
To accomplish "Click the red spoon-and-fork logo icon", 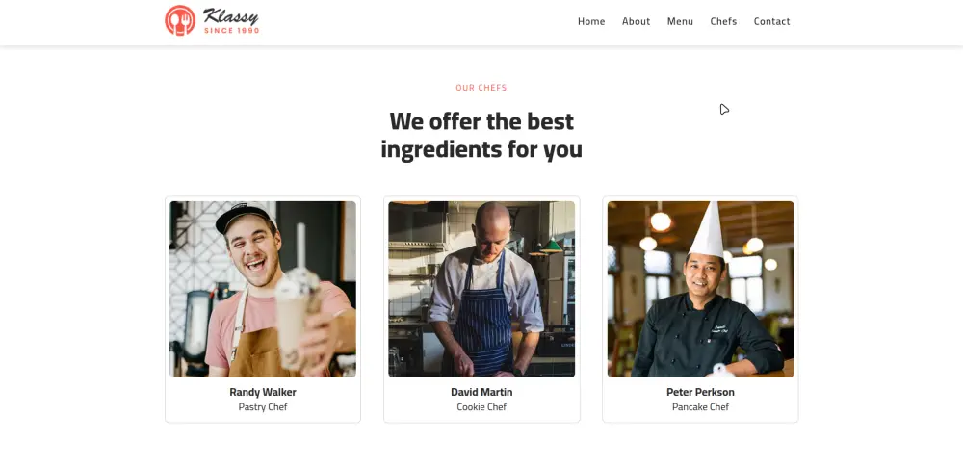I will tap(180, 20).
